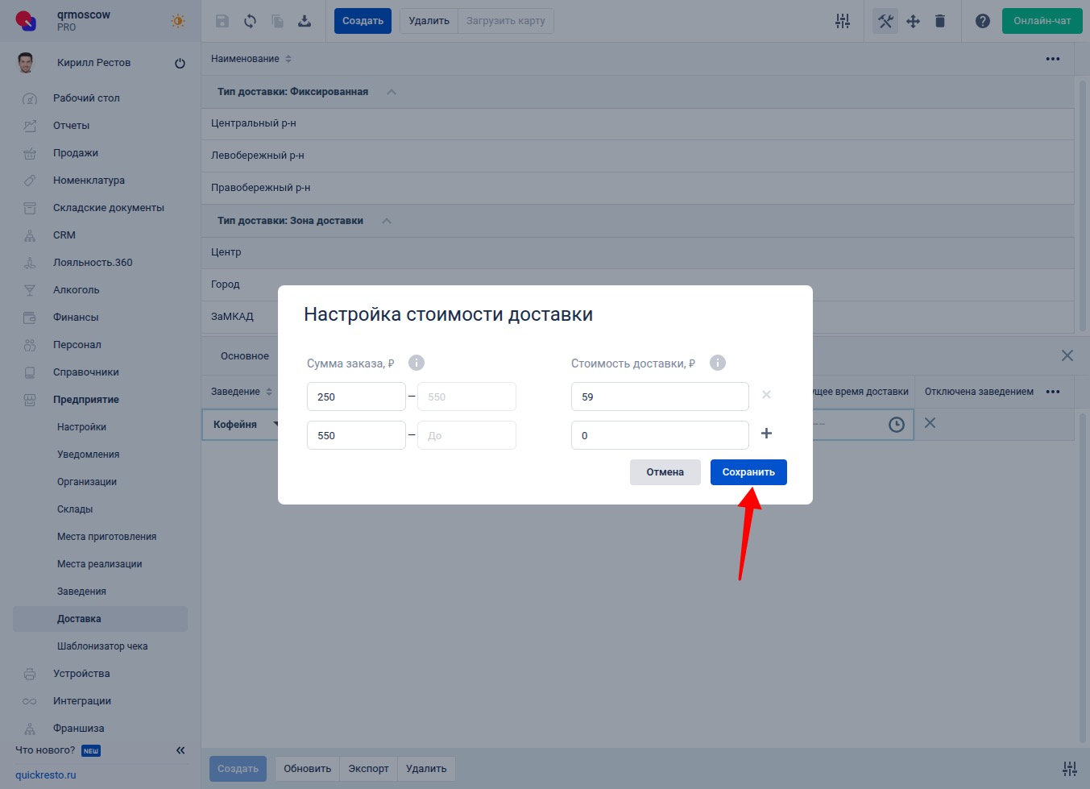Viewport: 1090px width, 789px height.
Task: Click the power logout icon near user name
Action: point(180,63)
